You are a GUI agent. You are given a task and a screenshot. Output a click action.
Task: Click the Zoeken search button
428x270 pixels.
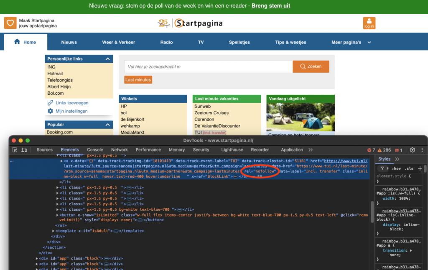click(x=311, y=66)
